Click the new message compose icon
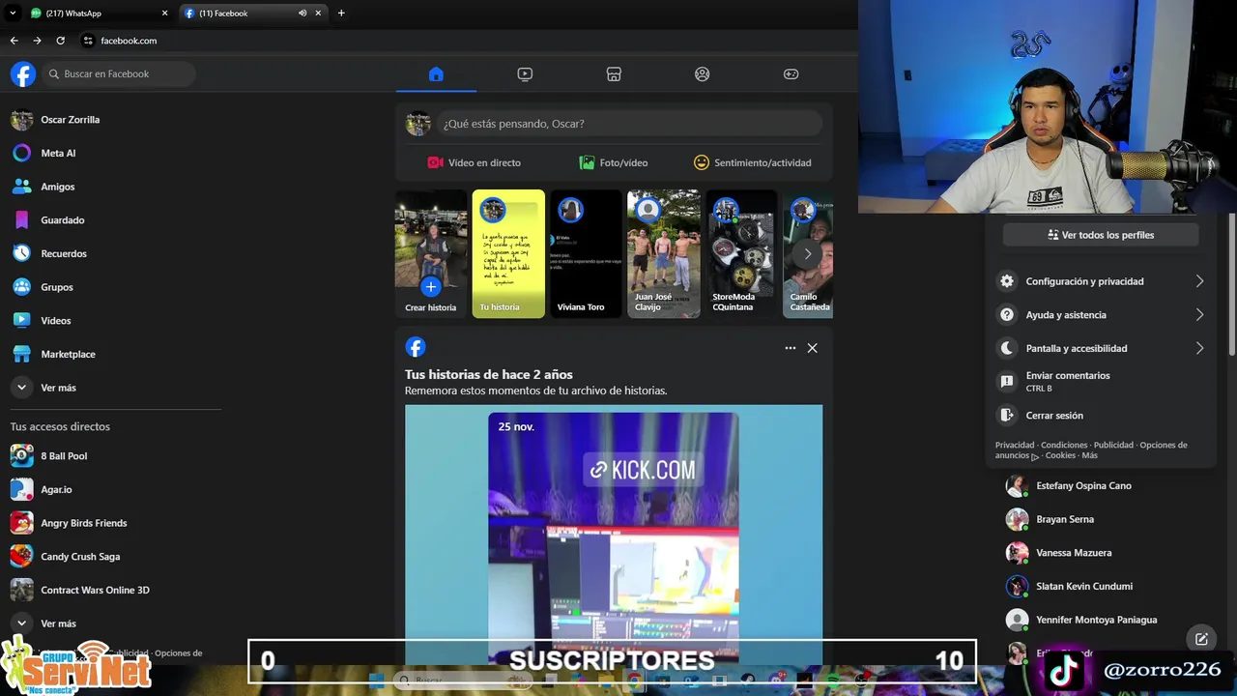Viewport: 1237px width, 696px height. pyautogui.click(x=1201, y=639)
